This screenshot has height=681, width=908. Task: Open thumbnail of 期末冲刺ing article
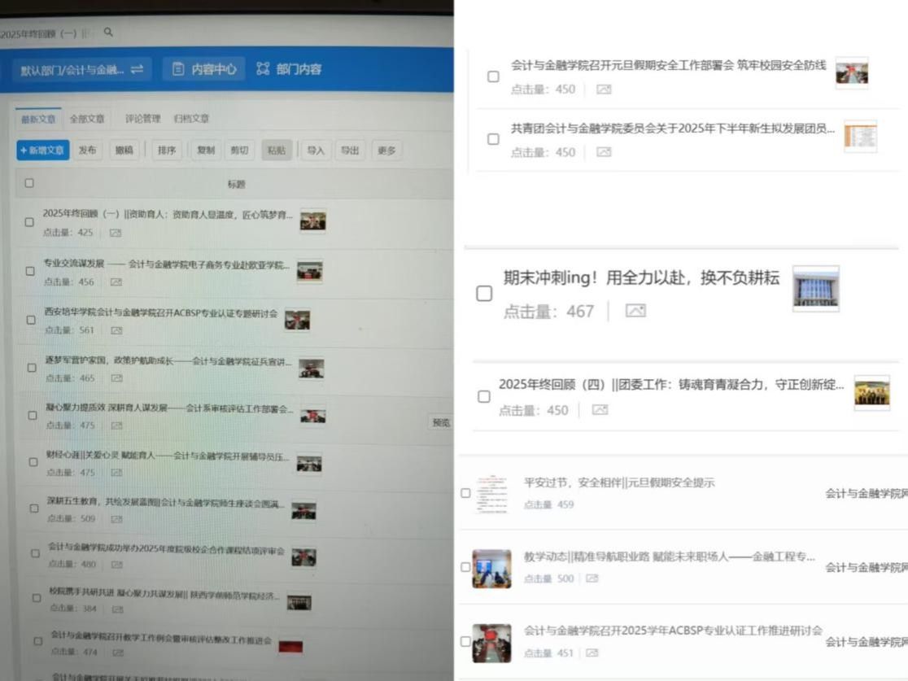coord(815,289)
